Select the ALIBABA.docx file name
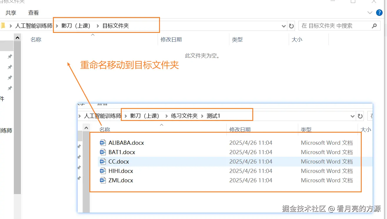387x219 pixels. pos(126,143)
